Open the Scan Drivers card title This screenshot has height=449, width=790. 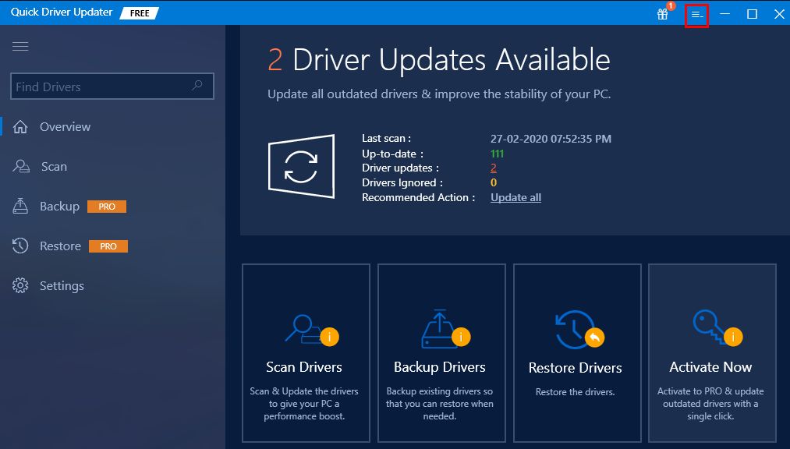(x=304, y=367)
